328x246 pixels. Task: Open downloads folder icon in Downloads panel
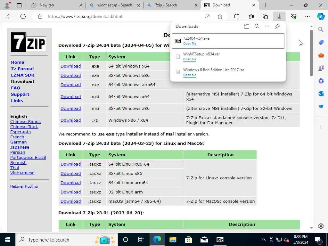click(x=247, y=26)
